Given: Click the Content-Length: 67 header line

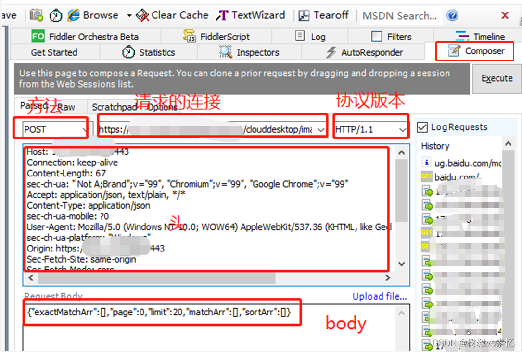Looking at the screenshot, I should pyautogui.click(x=66, y=173).
